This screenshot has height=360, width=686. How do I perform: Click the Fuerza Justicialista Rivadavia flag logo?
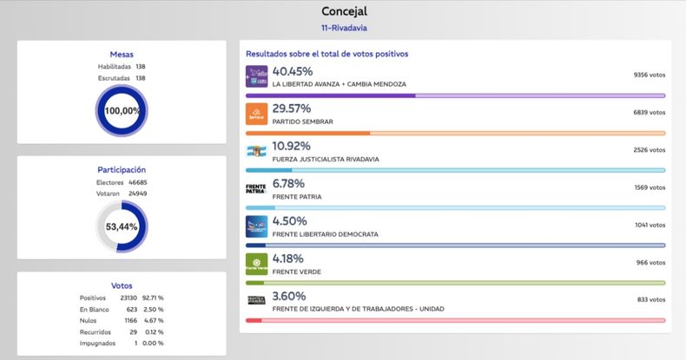click(256, 151)
